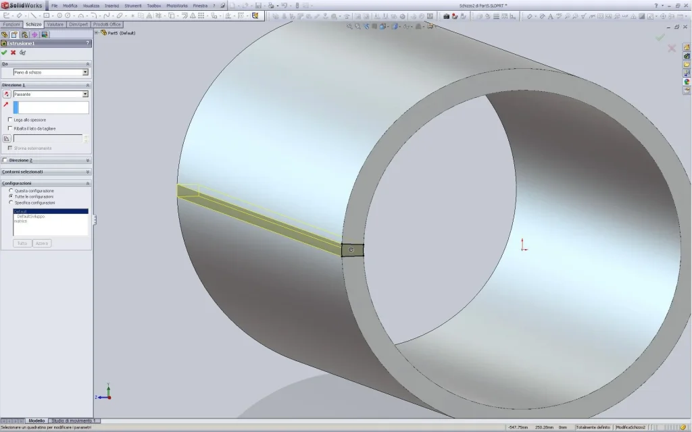
Task: Click the status bar help icon at right
Action: (x=683, y=427)
